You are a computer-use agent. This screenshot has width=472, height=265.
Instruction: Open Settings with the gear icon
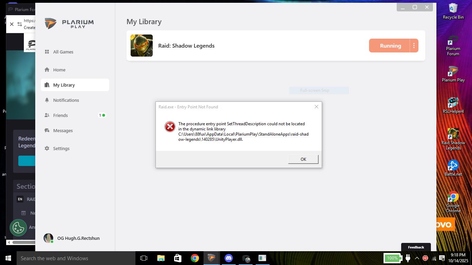click(61, 148)
